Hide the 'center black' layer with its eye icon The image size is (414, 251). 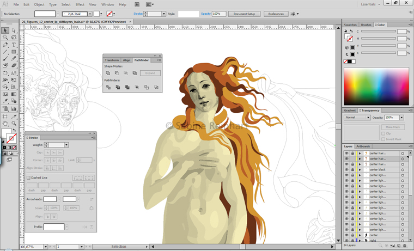(346, 170)
